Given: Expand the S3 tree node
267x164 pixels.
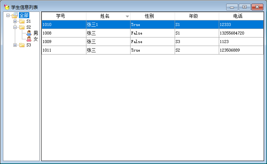Looking at the screenshot, I should point(15,45).
